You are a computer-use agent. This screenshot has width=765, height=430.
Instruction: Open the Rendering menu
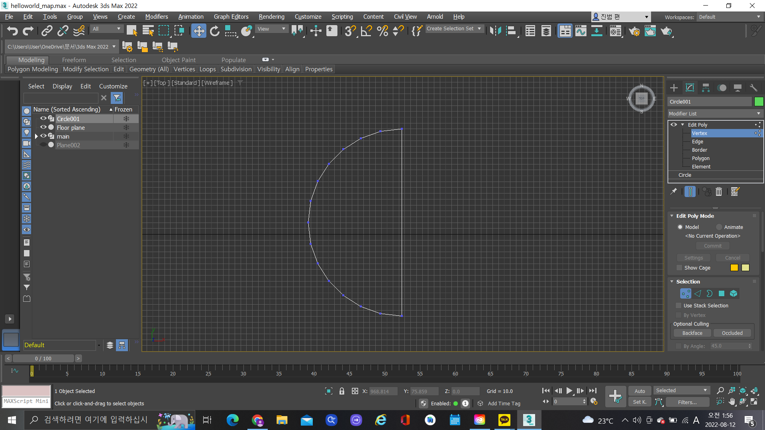click(x=271, y=17)
